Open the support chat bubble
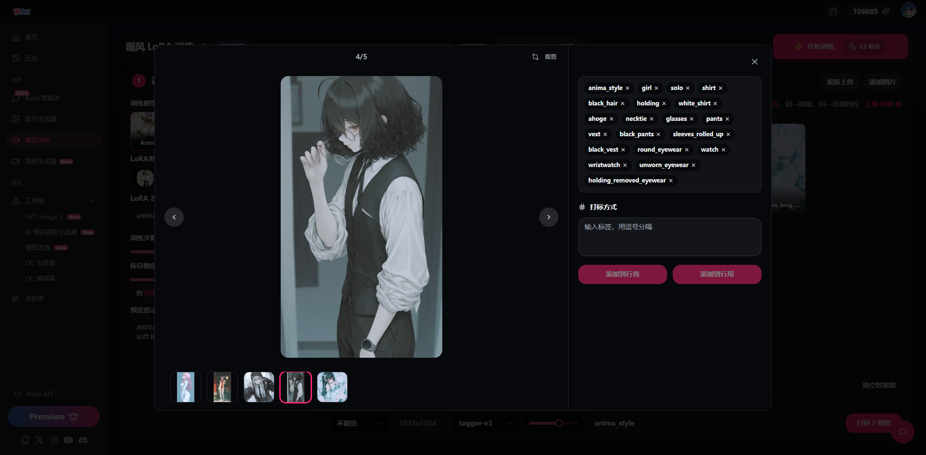This screenshot has height=455, width=926. [903, 431]
